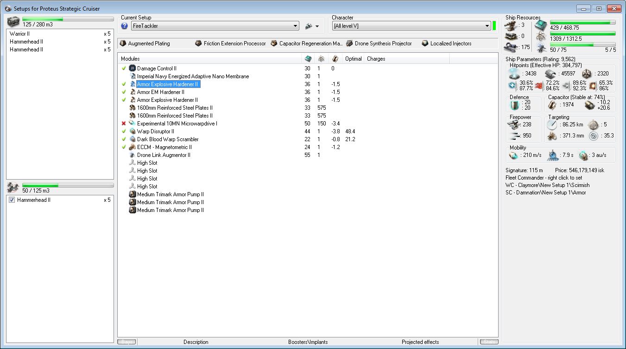626x349 pixels.
Task: Toggle the Damage Control II active checkmark
Action: click(x=124, y=69)
